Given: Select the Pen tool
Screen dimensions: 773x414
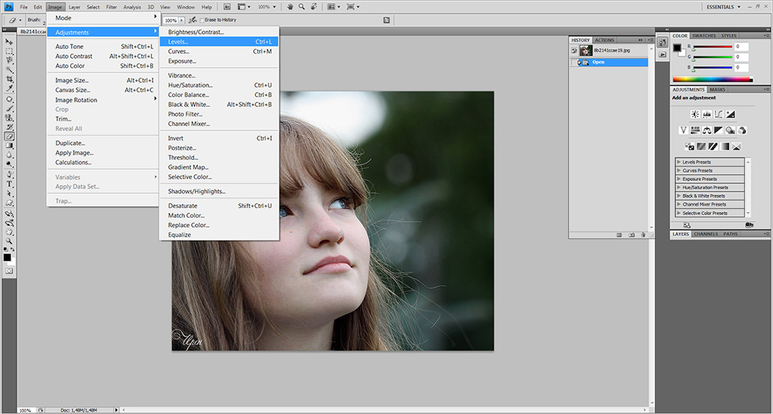Looking at the screenshot, I should (9, 175).
